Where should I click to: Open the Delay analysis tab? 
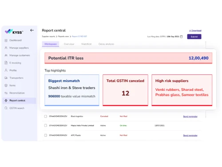coord(106,44)
